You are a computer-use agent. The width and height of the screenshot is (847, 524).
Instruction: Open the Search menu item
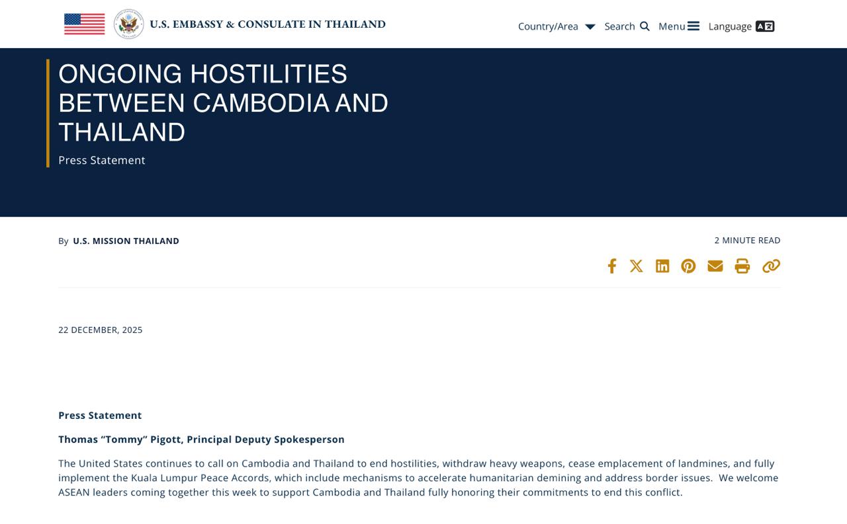click(619, 26)
